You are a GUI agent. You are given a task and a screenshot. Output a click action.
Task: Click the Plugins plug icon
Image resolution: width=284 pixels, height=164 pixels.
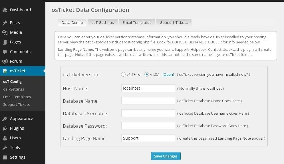(5, 128)
